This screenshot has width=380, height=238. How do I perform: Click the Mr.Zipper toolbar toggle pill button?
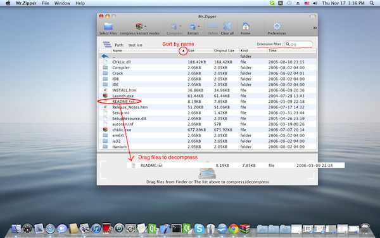[x=312, y=17]
